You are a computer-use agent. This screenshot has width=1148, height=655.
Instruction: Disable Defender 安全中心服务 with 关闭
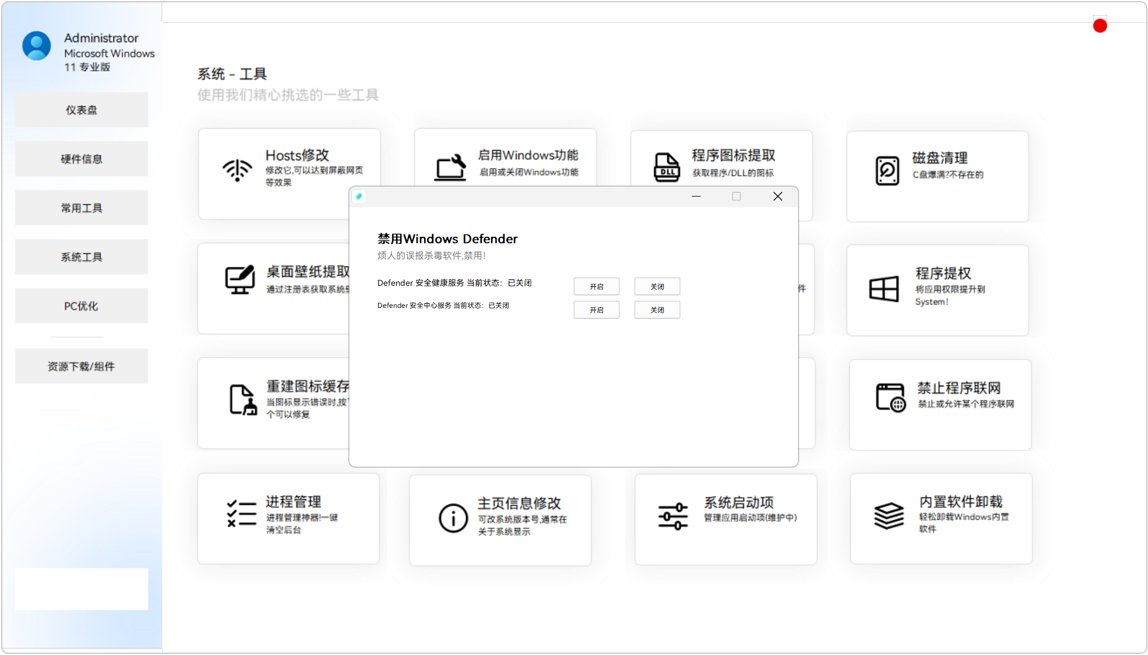pos(657,310)
